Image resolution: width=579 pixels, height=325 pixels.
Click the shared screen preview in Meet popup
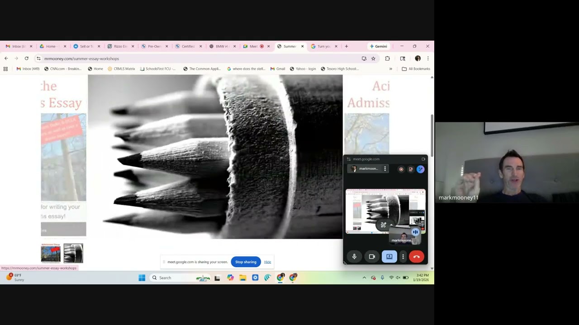pos(385,211)
